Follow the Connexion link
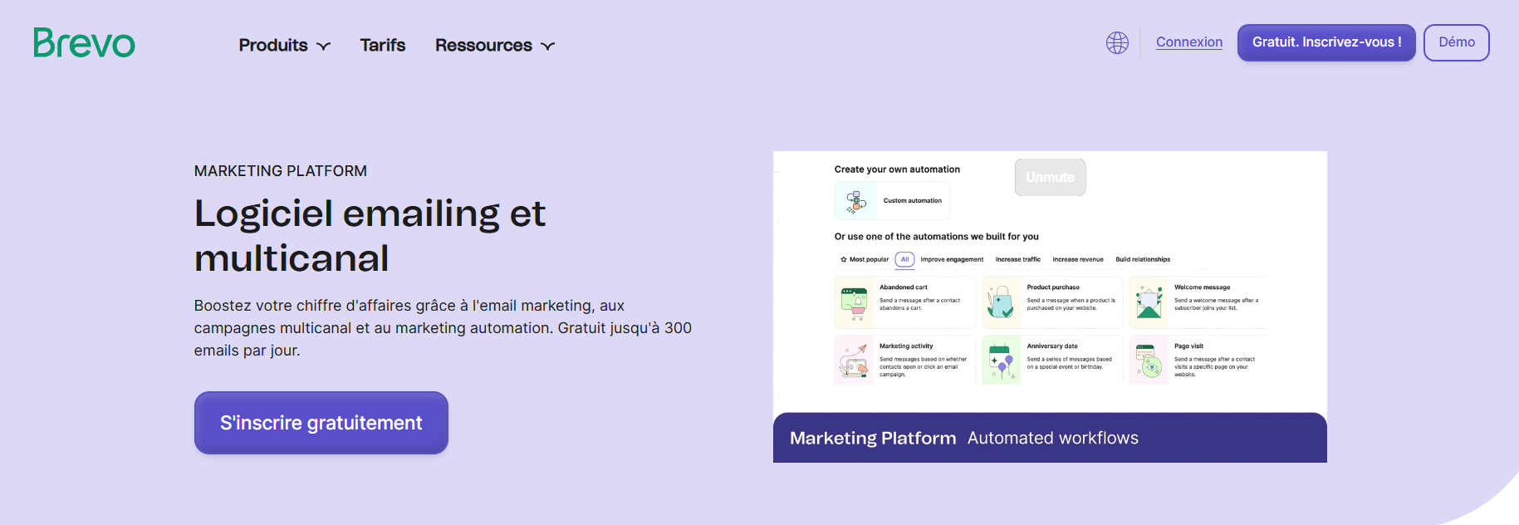 (x=1189, y=42)
